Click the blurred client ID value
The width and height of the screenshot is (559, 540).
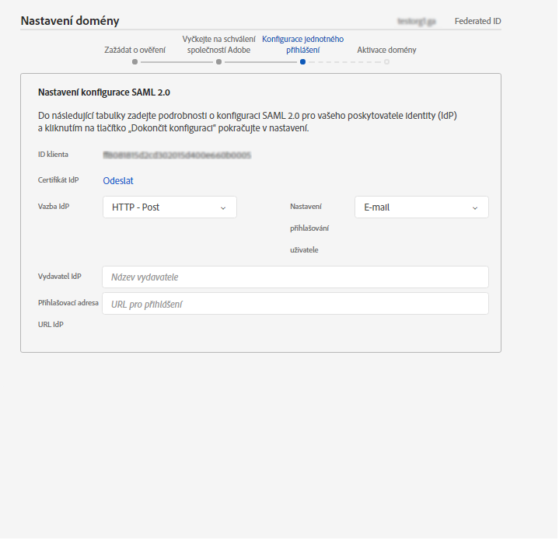[177, 155]
